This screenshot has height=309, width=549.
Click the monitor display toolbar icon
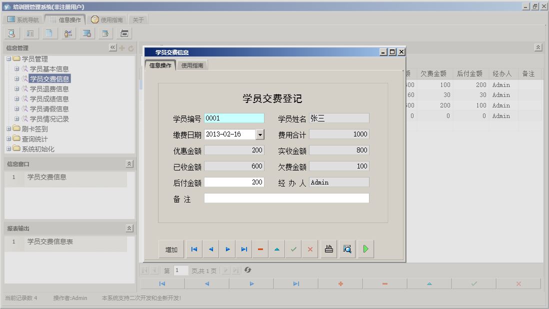point(86,33)
